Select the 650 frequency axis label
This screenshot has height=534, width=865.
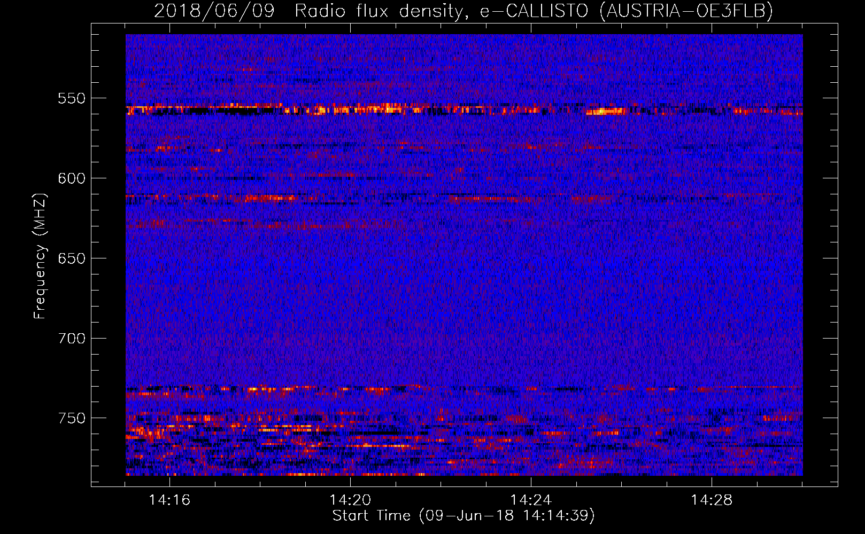pos(72,258)
